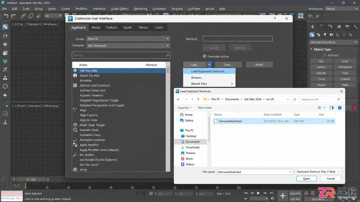
Task: Open the Keyboard Shortcut Files type dropdown
Action: (318, 172)
